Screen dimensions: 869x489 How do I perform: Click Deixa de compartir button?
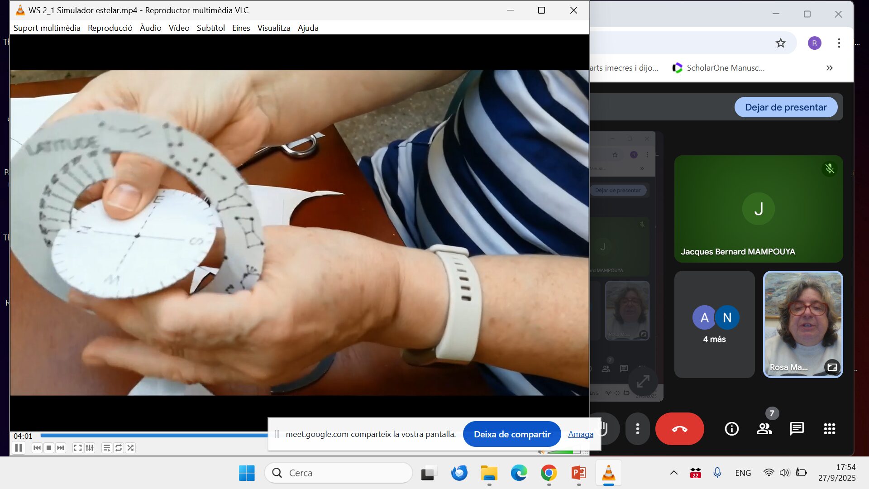click(x=512, y=434)
